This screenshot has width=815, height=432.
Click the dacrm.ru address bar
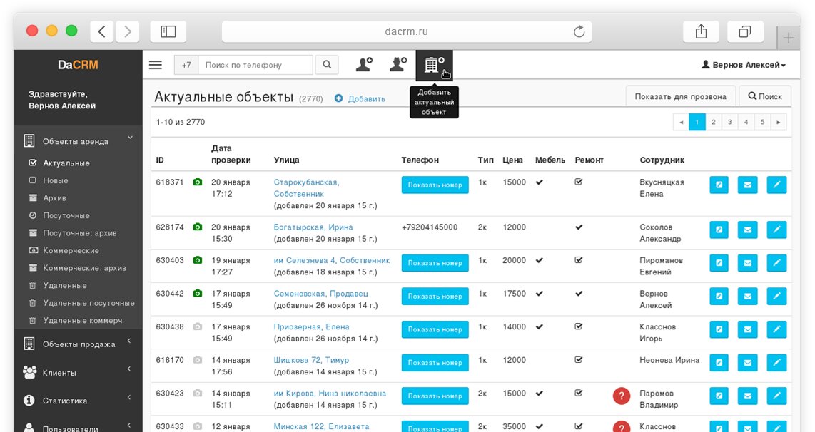point(407,31)
